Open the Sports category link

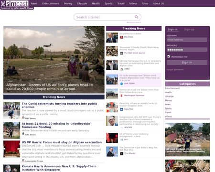click(x=168, y=108)
